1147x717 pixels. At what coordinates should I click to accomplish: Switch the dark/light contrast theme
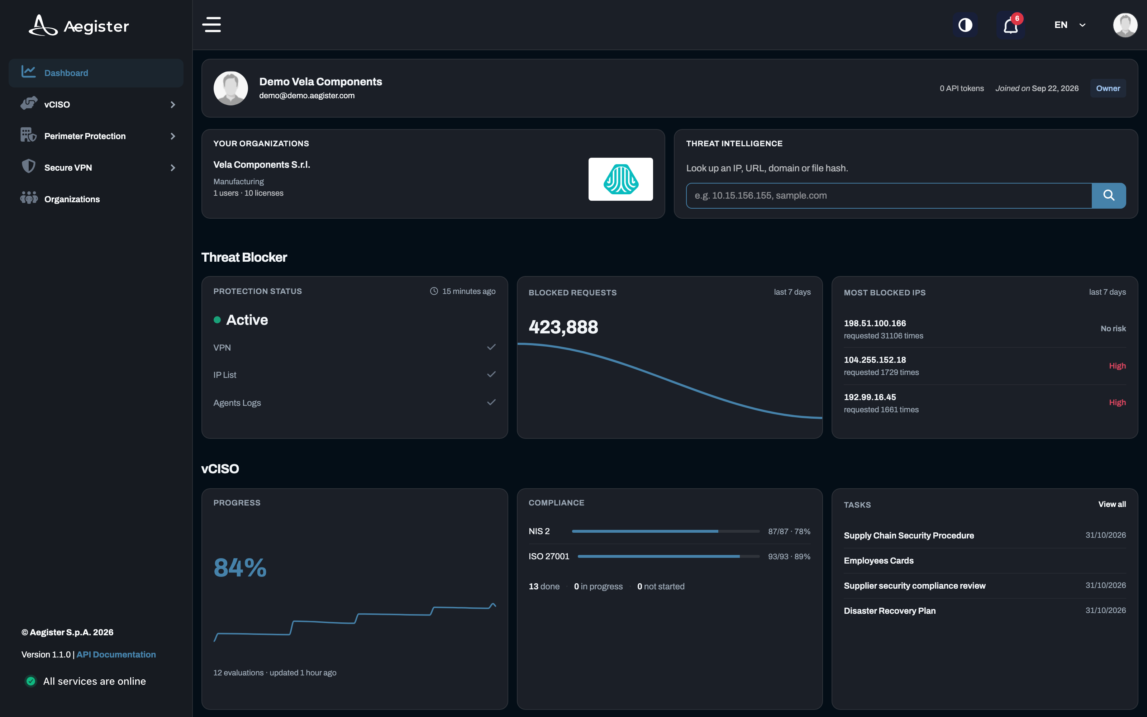click(965, 25)
